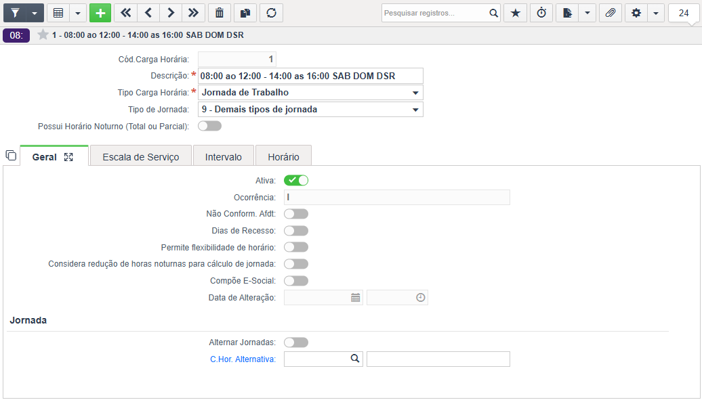This screenshot has width=702, height=400.
Task: Click the C.Hor. Alternativa link label
Action: click(x=243, y=359)
